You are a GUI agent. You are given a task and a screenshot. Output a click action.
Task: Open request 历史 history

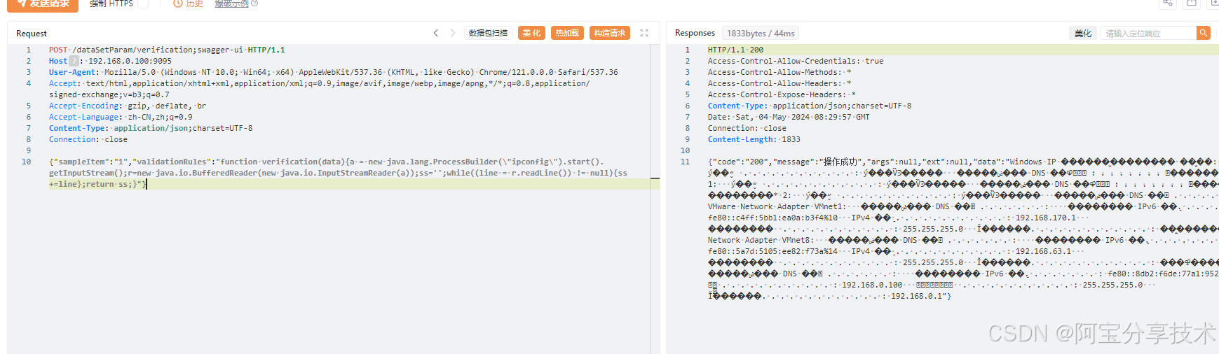click(x=189, y=4)
